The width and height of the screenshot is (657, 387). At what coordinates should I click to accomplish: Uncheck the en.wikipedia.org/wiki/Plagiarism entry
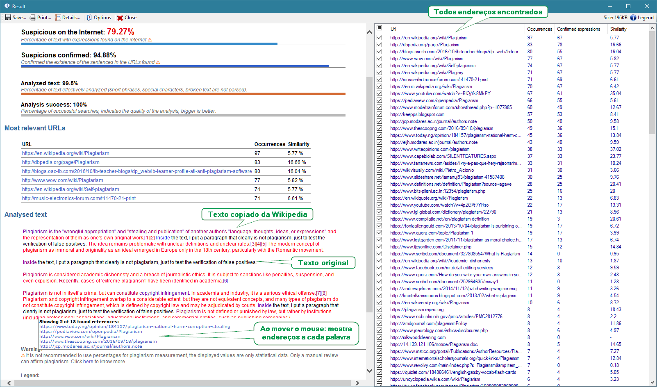[380, 37]
